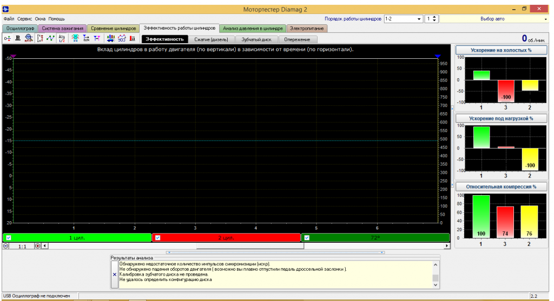This screenshot has width=554, height=301.
Task: Click the Ускорение под нагрузкой % header button
Action: (501, 119)
